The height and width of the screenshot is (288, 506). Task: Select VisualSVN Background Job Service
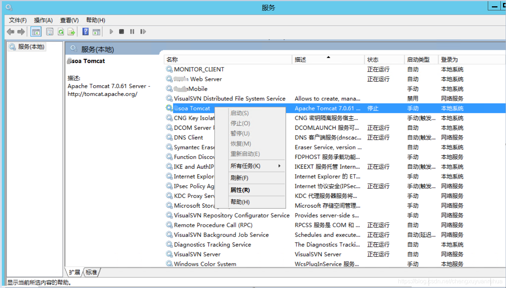coord(221,235)
